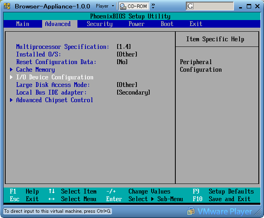Click the Reset Configuration Data label
This screenshot has height=218, width=264.
(x=56, y=62)
